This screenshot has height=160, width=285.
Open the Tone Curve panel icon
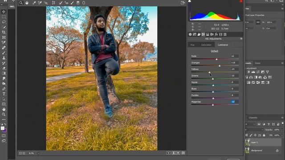195,34
